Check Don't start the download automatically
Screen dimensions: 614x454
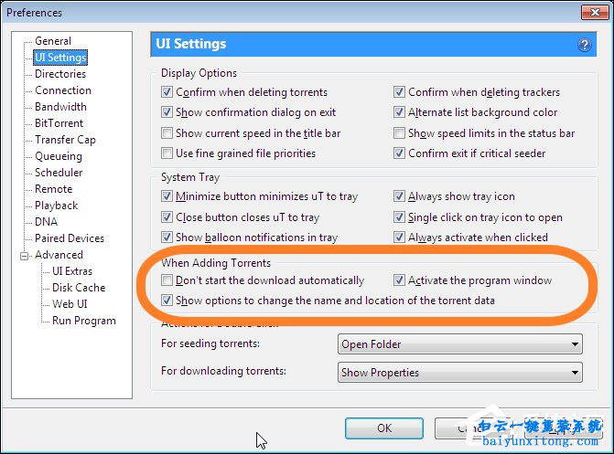tap(167, 280)
